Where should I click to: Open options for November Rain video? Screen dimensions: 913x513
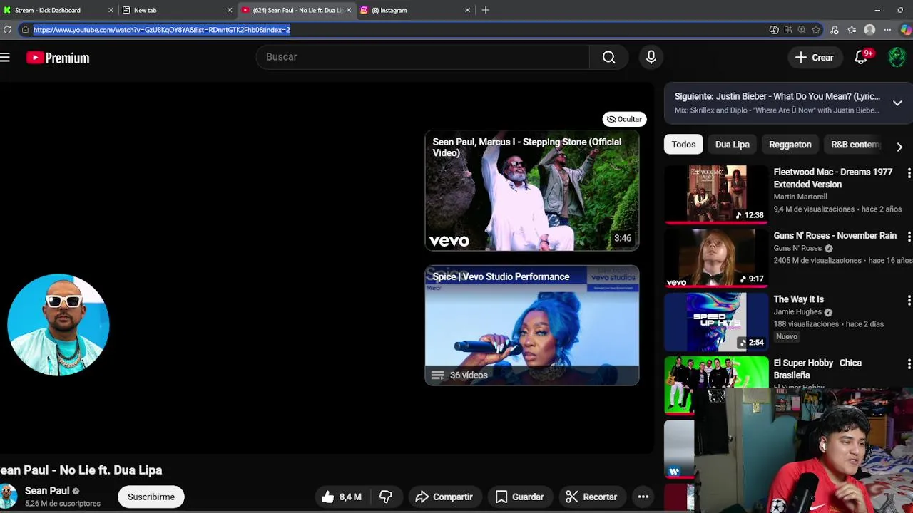909,237
